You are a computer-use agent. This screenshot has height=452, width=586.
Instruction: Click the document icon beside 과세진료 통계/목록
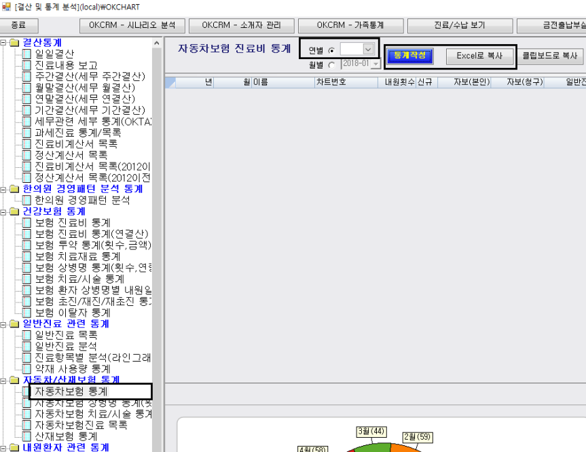click(x=26, y=133)
